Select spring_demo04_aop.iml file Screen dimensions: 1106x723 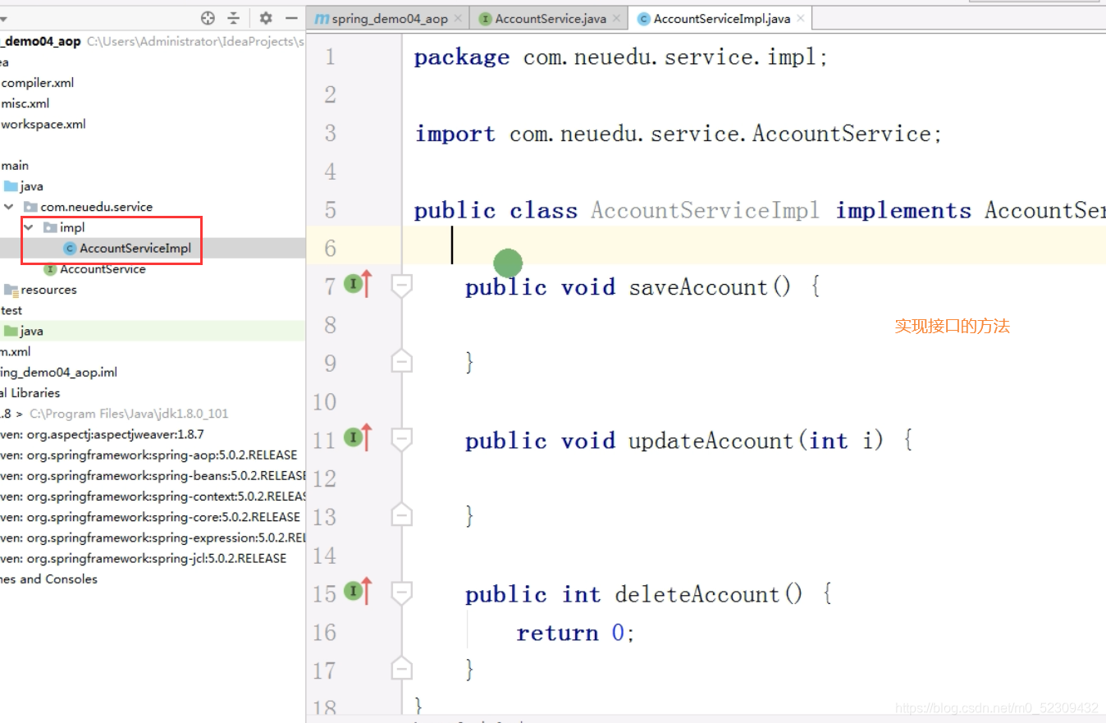59,373
